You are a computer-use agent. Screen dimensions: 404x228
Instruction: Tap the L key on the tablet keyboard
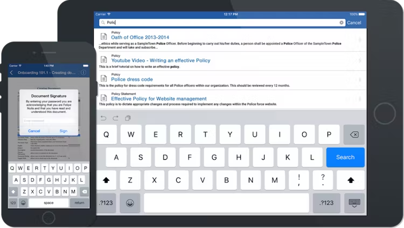point(312,157)
